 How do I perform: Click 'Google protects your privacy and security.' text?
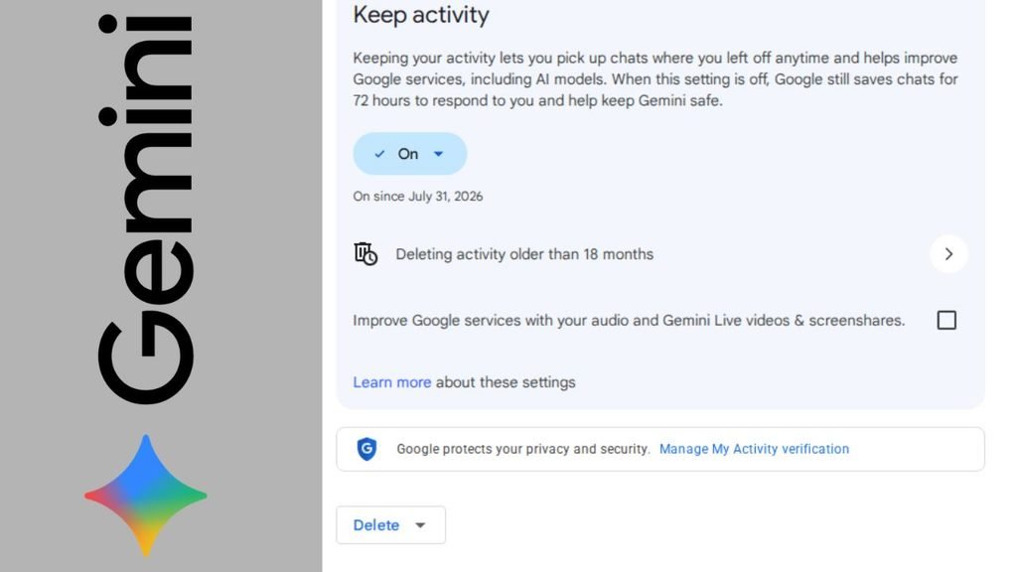tap(522, 449)
